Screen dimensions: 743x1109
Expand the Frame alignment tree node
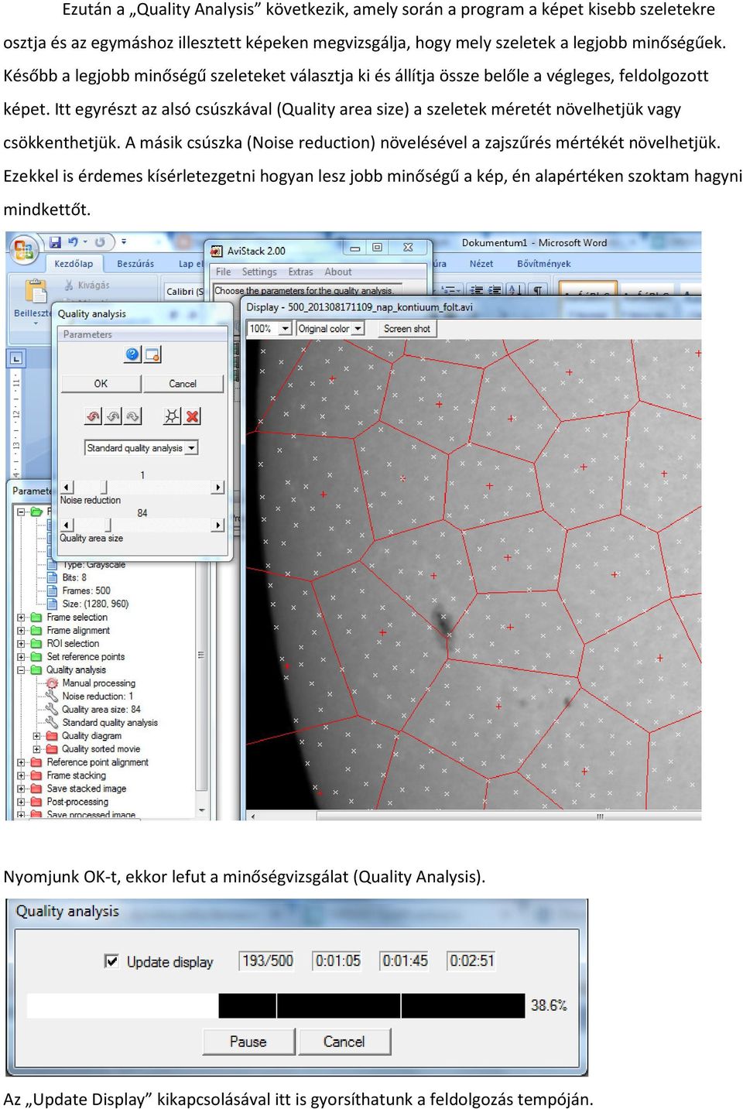21,631
